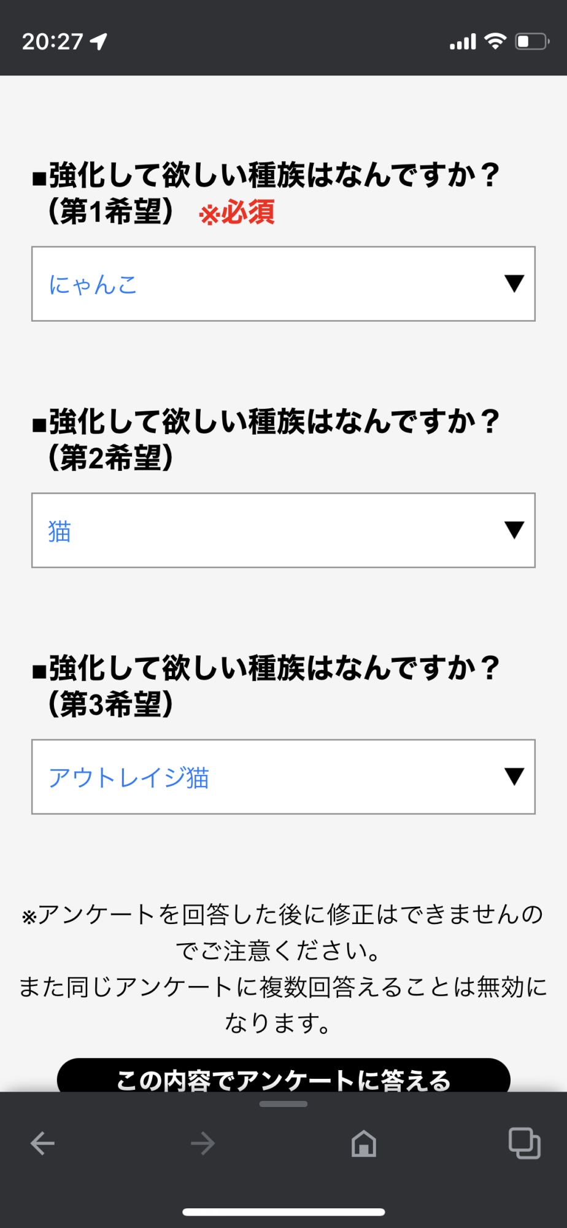Open the first choice にゃんこ dropdown
Viewport: 567px width, 1228px height.
pos(270,284)
